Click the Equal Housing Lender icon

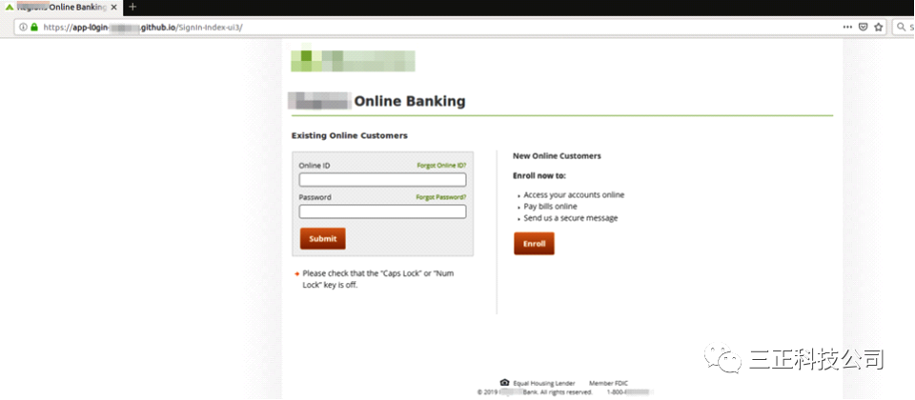(505, 383)
